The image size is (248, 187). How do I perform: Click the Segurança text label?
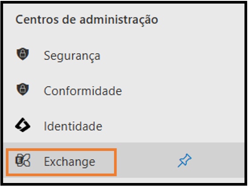point(72,56)
